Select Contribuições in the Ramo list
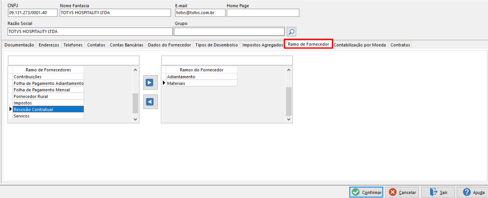The image size is (488, 198). [x=48, y=77]
